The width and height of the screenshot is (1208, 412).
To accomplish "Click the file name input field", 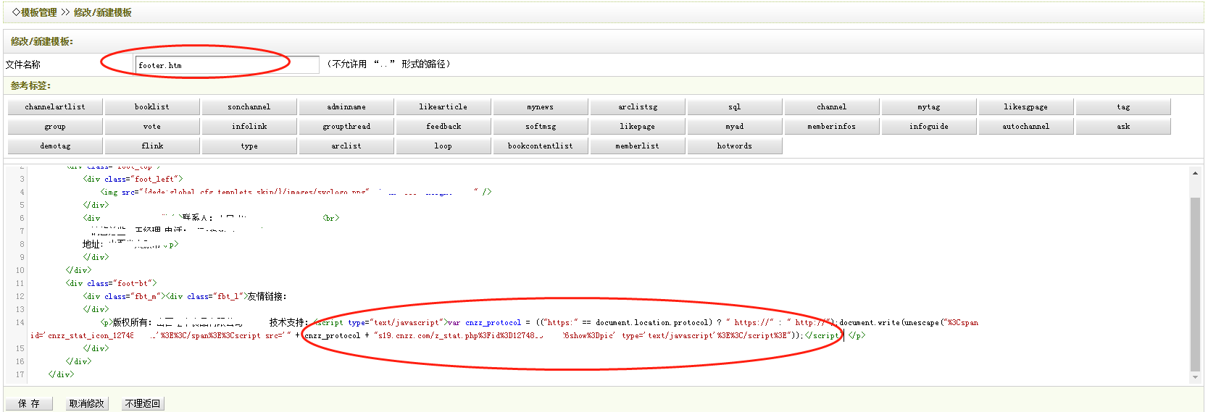I will point(227,65).
